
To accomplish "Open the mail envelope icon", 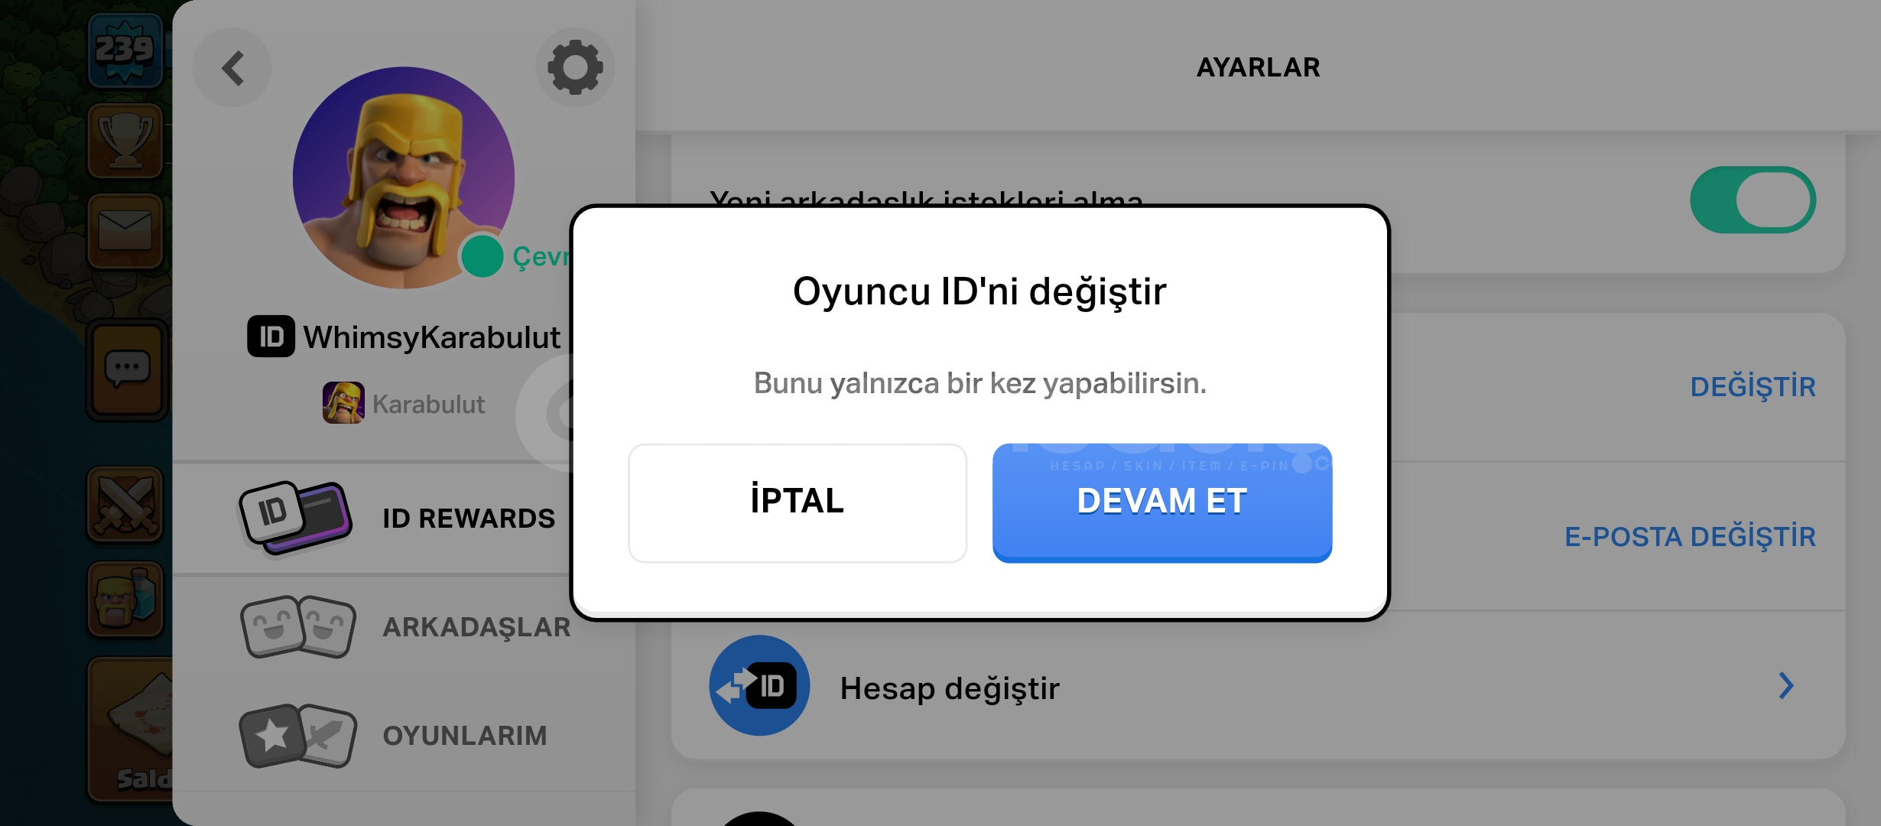I will pyautogui.click(x=125, y=231).
